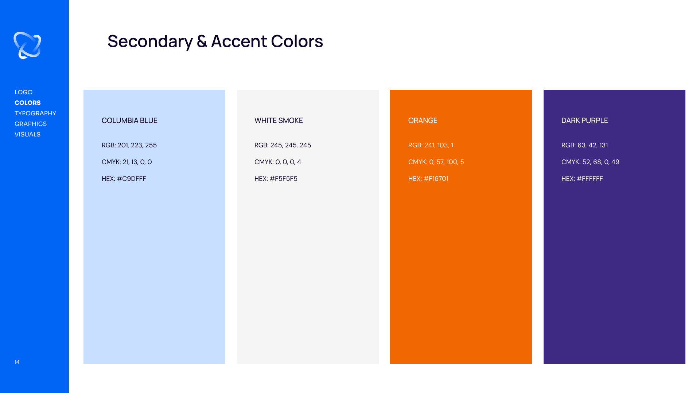Select the COLORS menu item
Viewport: 700px width, 393px height.
[27, 103]
